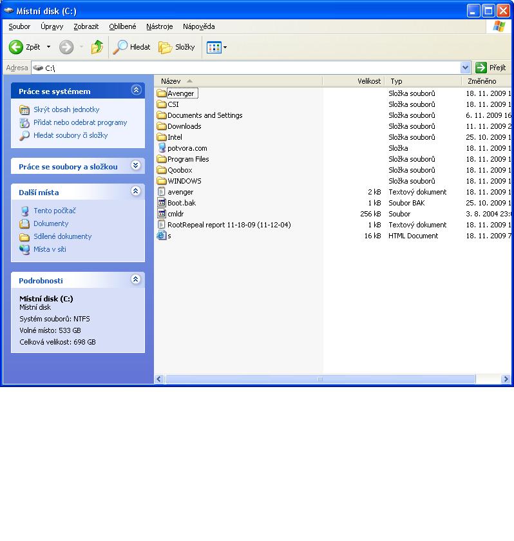The width and height of the screenshot is (514, 541).
Task: Expand the address bar dropdown arrow
Action: [x=466, y=68]
